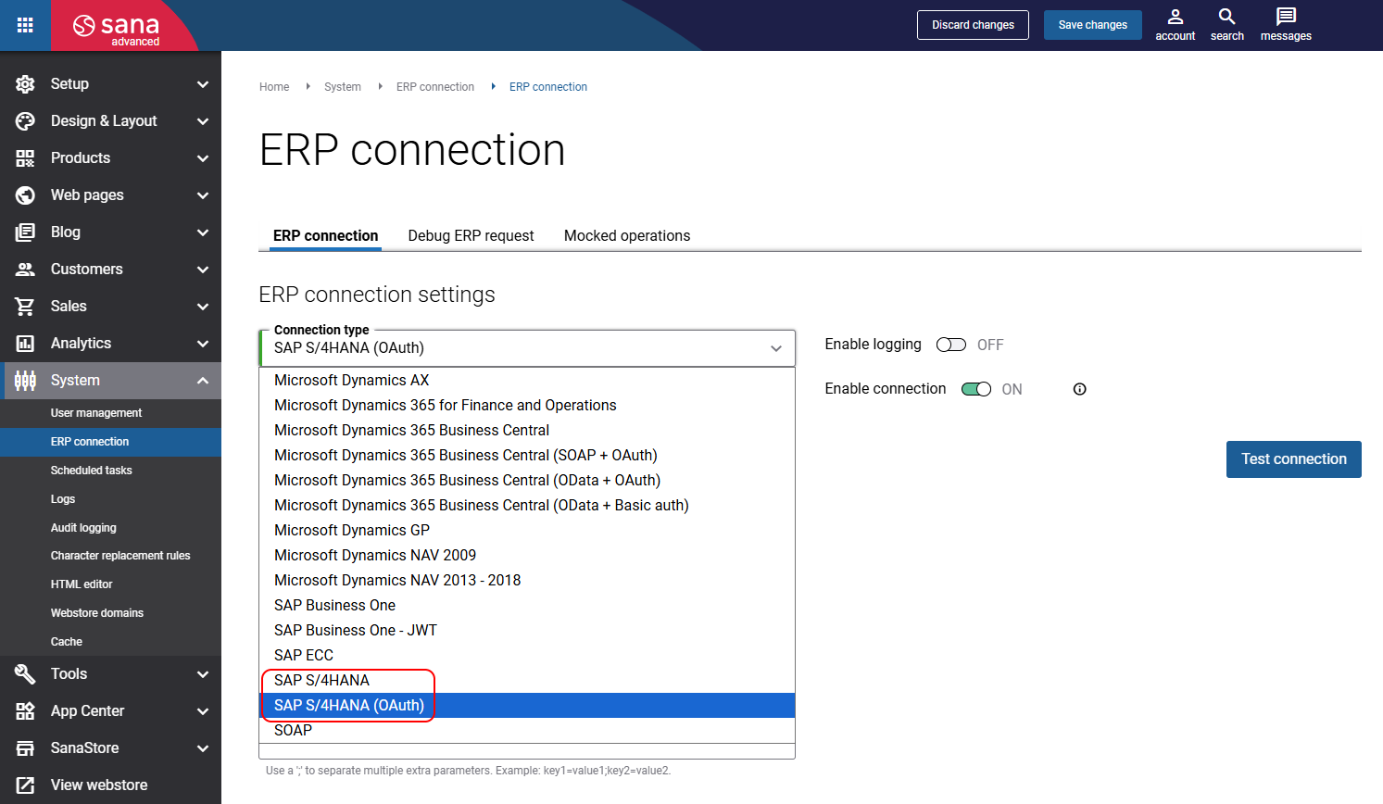Go to Home breadcrumb link
This screenshot has height=804, width=1383.
(274, 87)
